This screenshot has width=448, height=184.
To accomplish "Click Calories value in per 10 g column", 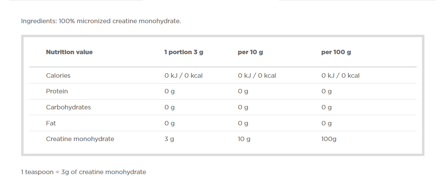I will pyautogui.click(x=257, y=76).
